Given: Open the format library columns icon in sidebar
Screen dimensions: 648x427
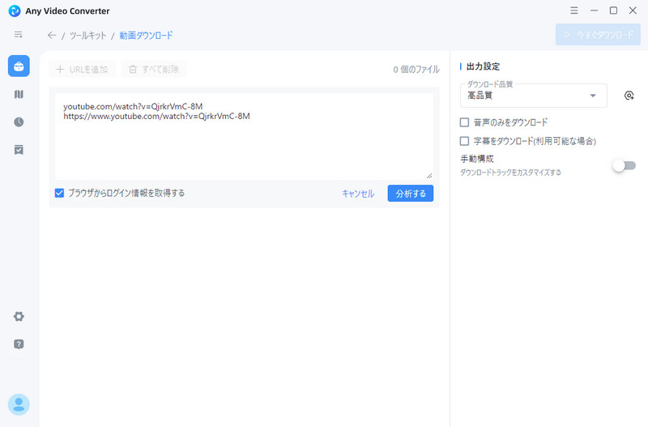Looking at the screenshot, I should click(19, 94).
